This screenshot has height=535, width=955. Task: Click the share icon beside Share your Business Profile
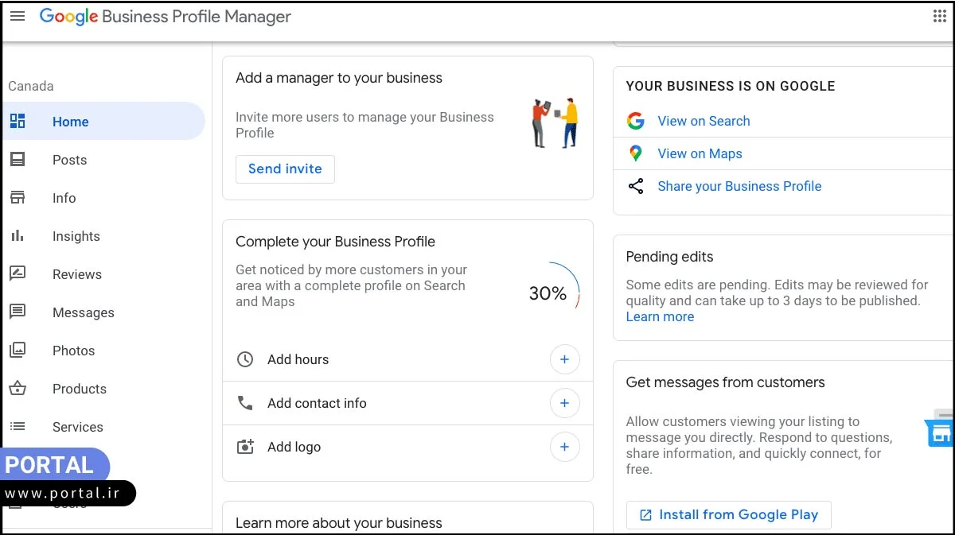point(637,186)
